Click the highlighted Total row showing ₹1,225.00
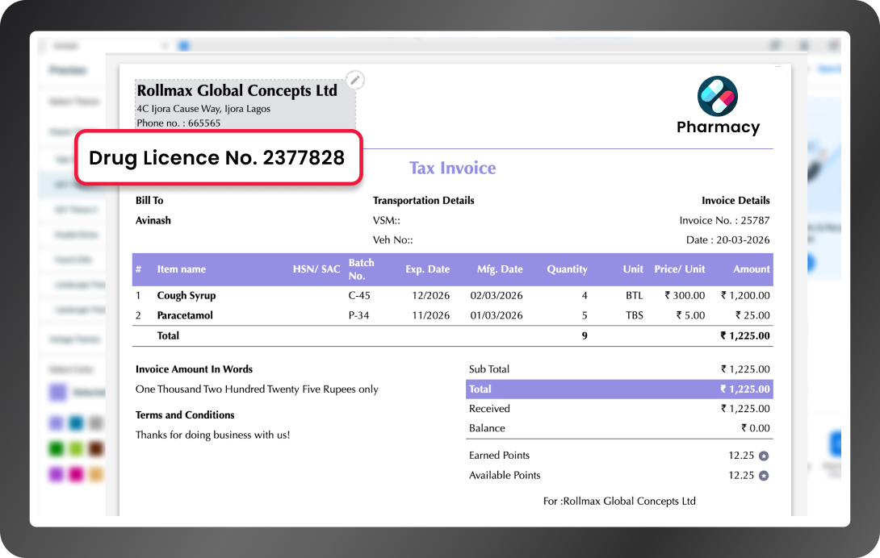 coord(619,389)
